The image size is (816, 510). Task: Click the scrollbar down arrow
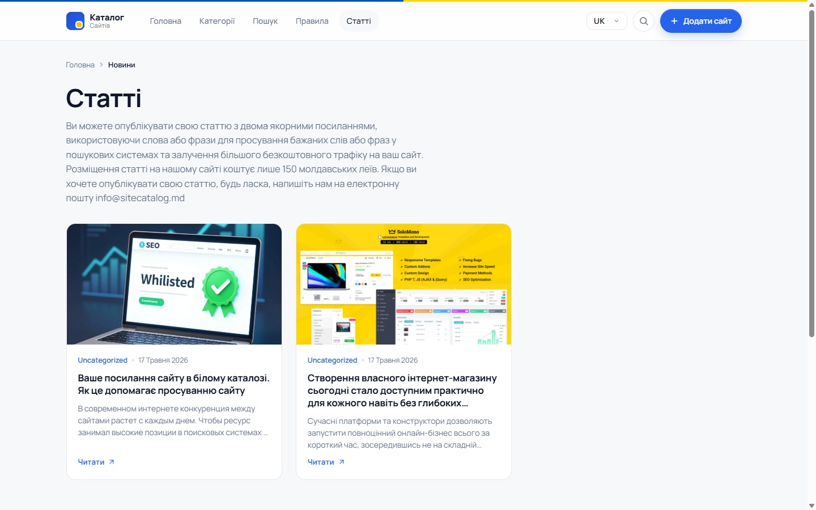[x=811, y=505]
